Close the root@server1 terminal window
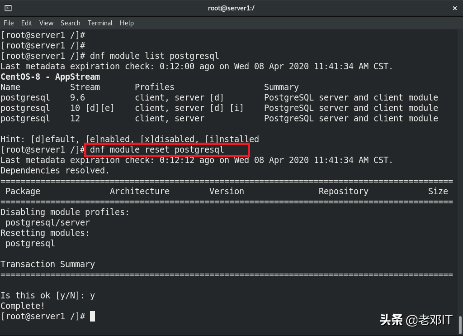The width and height of the screenshot is (463, 336). coord(455,8)
